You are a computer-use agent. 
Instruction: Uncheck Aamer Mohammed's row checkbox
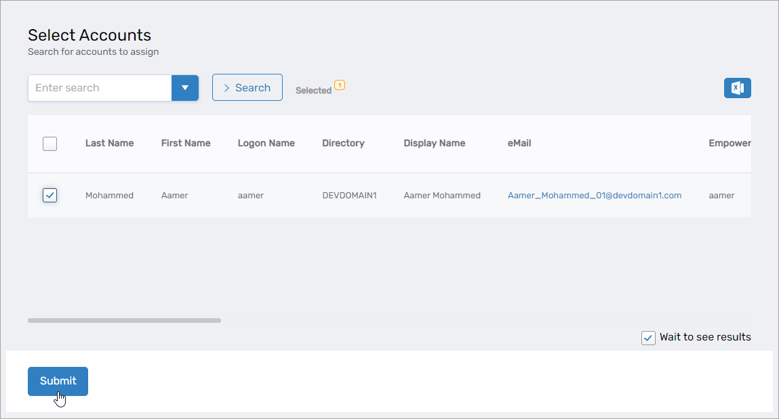click(x=49, y=195)
